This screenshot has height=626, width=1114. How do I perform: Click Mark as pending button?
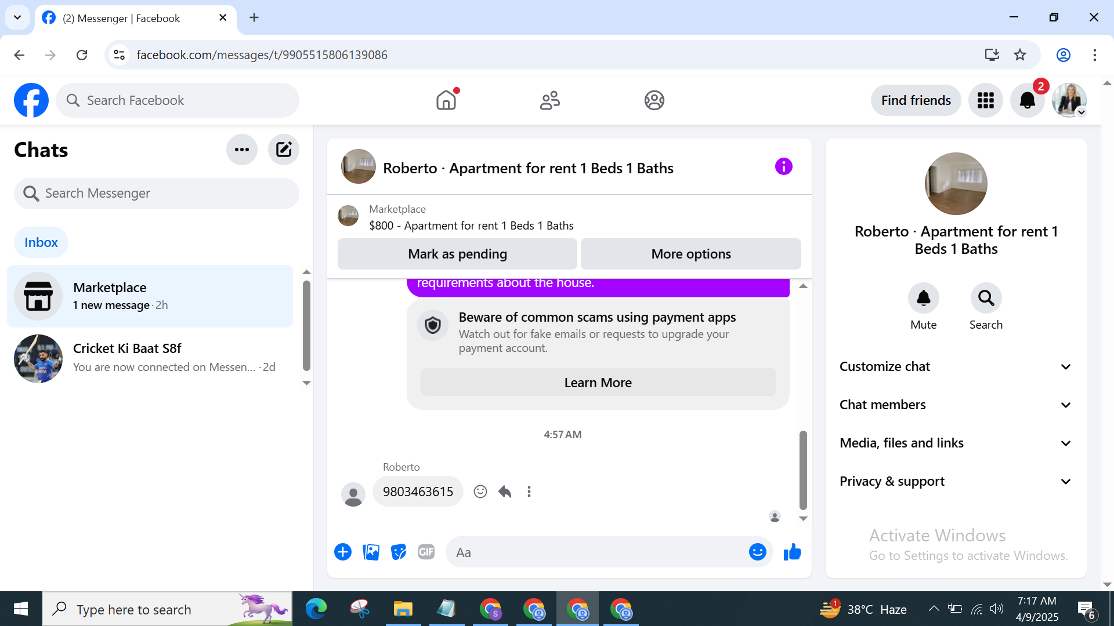tap(457, 254)
